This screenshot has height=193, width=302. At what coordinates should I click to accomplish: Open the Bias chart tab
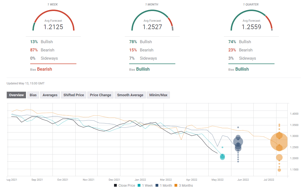(x=33, y=95)
